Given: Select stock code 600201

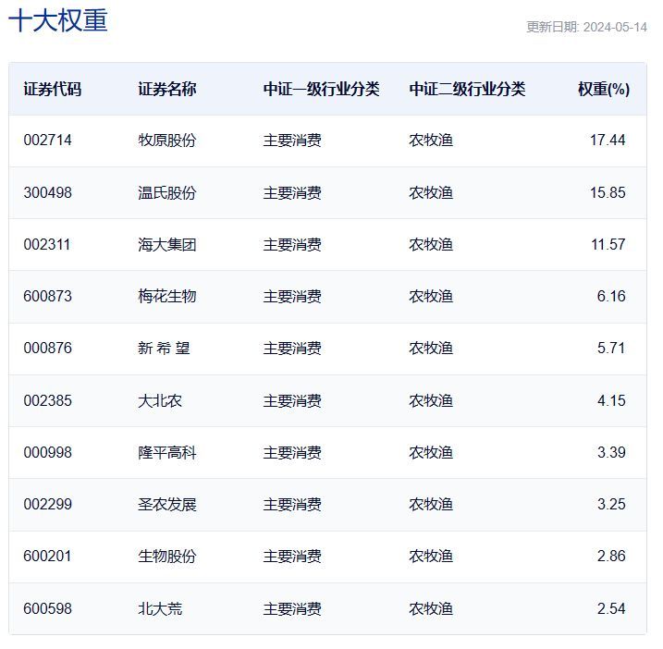Looking at the screenshot, I should point(47,556).
